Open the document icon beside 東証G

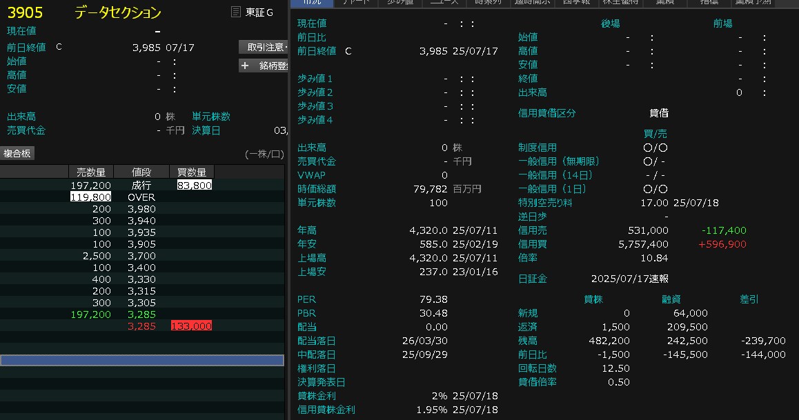point(235,12)
